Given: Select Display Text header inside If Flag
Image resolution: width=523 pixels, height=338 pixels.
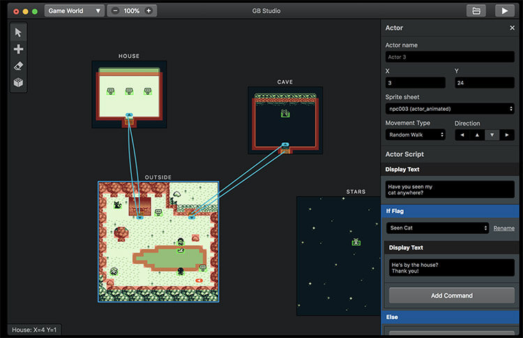Looking at the screenshot, I should pyautogui.click(x=452, y=247).
